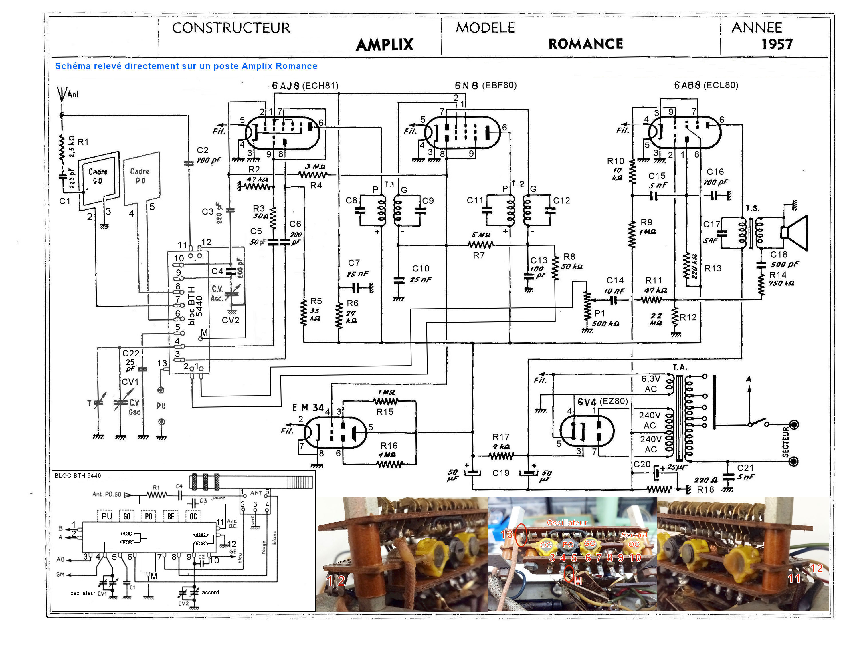Select the 6AB8 (ECL80) tube symbol
Viewport: 845px width, 659px height.
[x=685, y=132]
